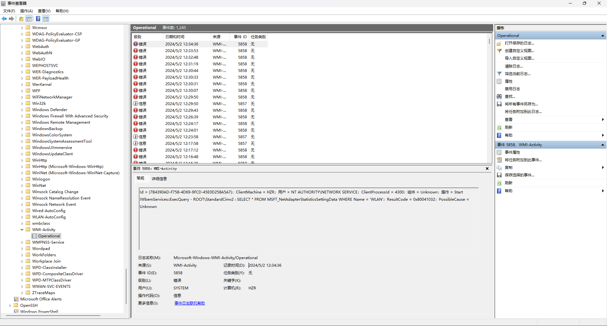Viewport: 607px width, 326px height.
Task: Click the Forward arrow toolbar icon
Action: click(11, 19)
